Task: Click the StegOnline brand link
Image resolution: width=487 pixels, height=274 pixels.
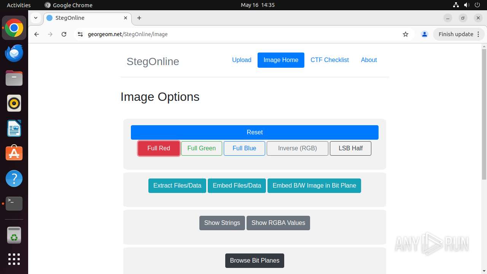Action: 153,62
